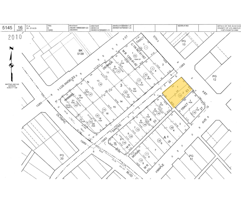Click the SANTEE street label
Viewport: 241px width, 203px height.
[117, 128]
